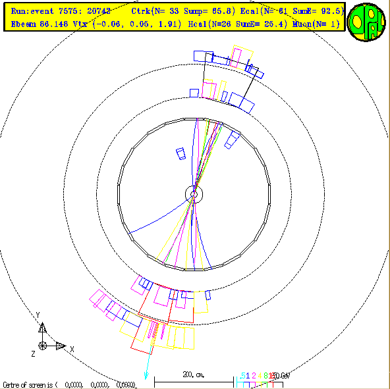Click the cyan arrow near the bottom
This screenshot has width=390, height=389.
coord(148,363)
